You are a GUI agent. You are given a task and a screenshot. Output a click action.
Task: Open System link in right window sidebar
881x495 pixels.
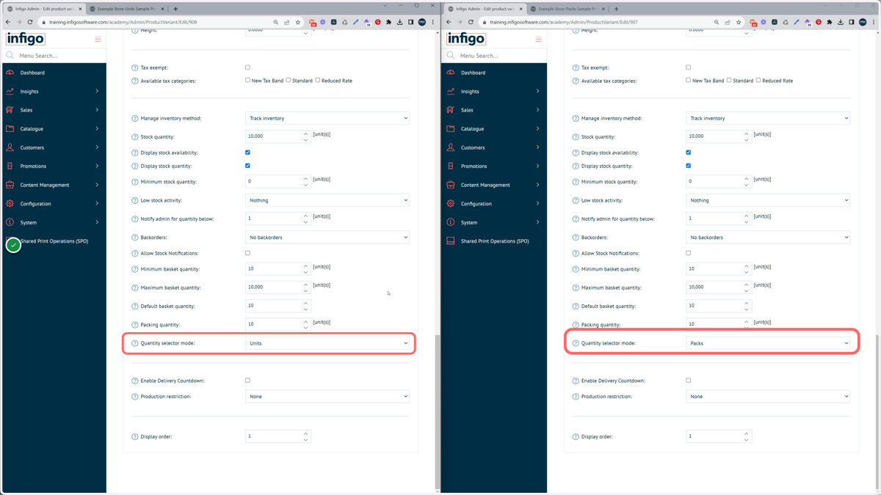(469, 222)
